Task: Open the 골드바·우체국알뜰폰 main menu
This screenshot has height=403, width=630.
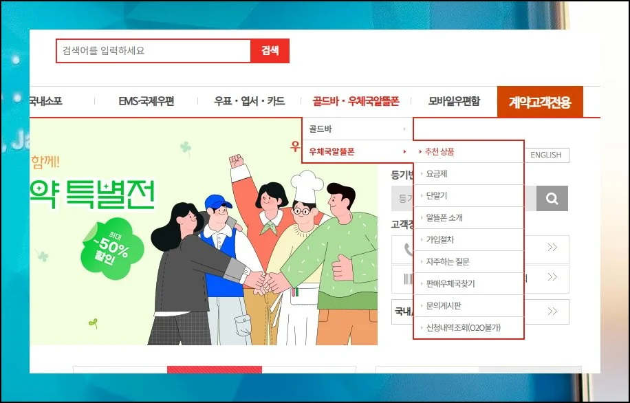Action: [356, 101]
